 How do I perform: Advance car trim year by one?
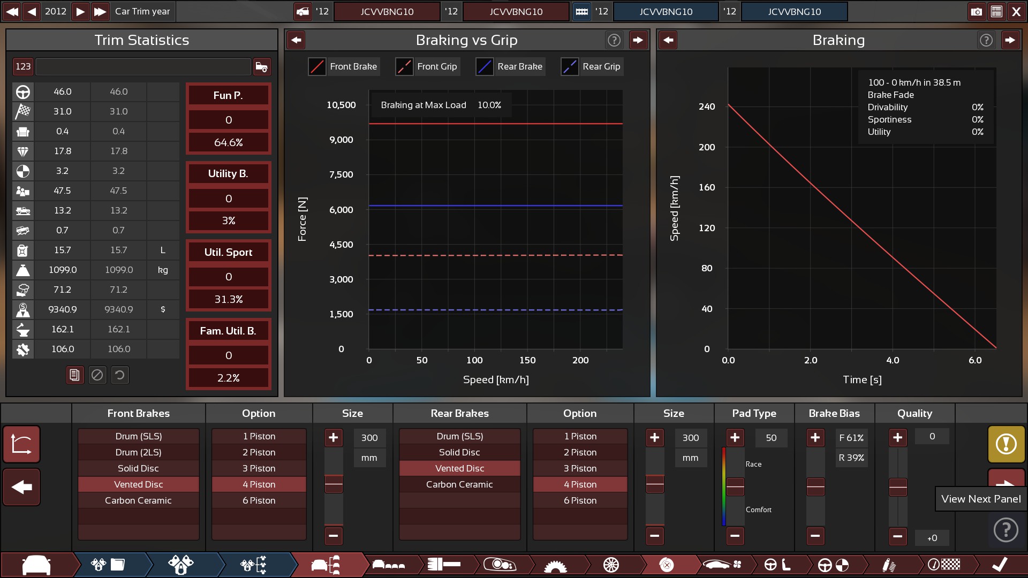(x=80, y=11)
